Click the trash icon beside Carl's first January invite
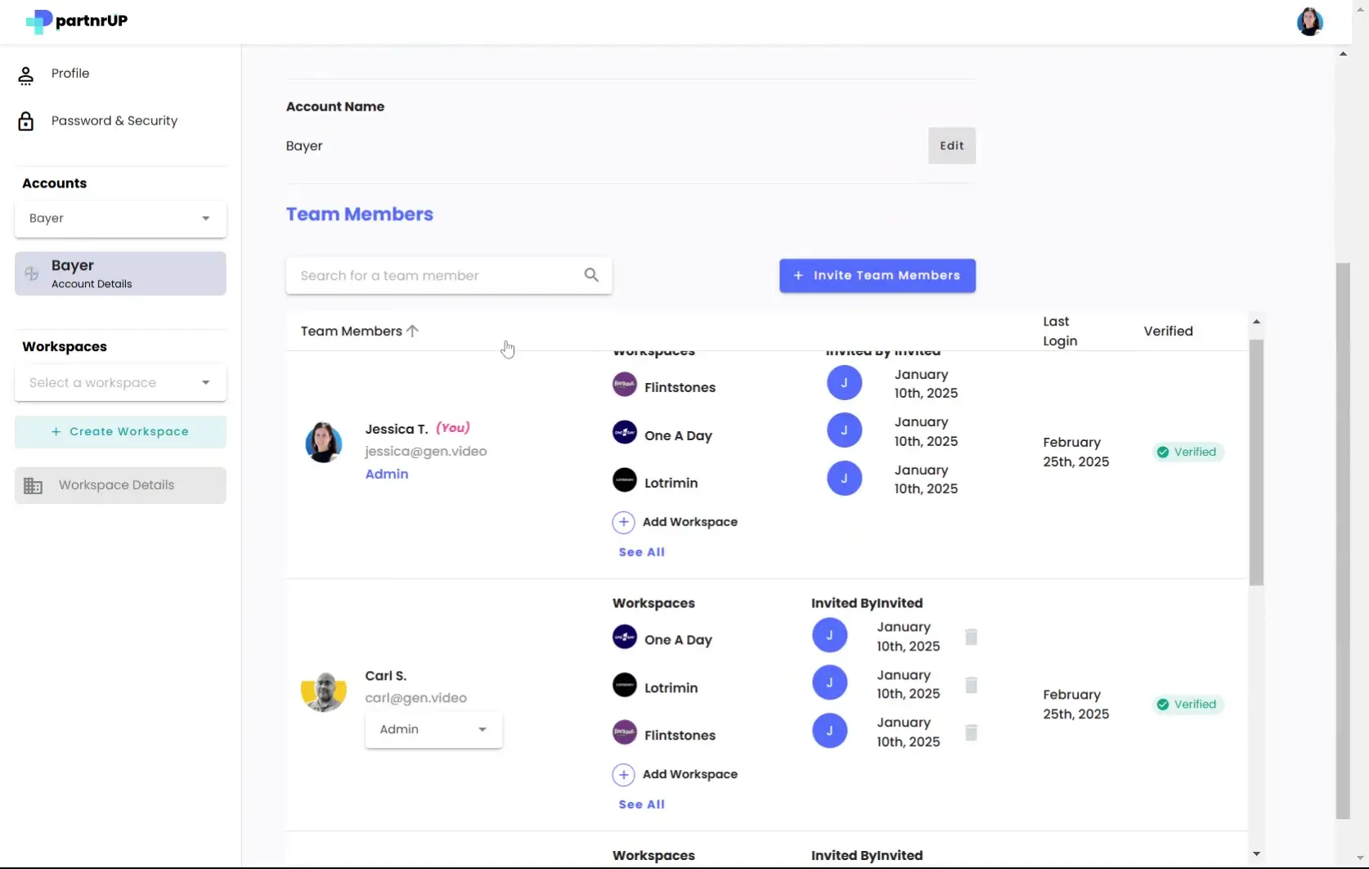 tap(971, 637)
